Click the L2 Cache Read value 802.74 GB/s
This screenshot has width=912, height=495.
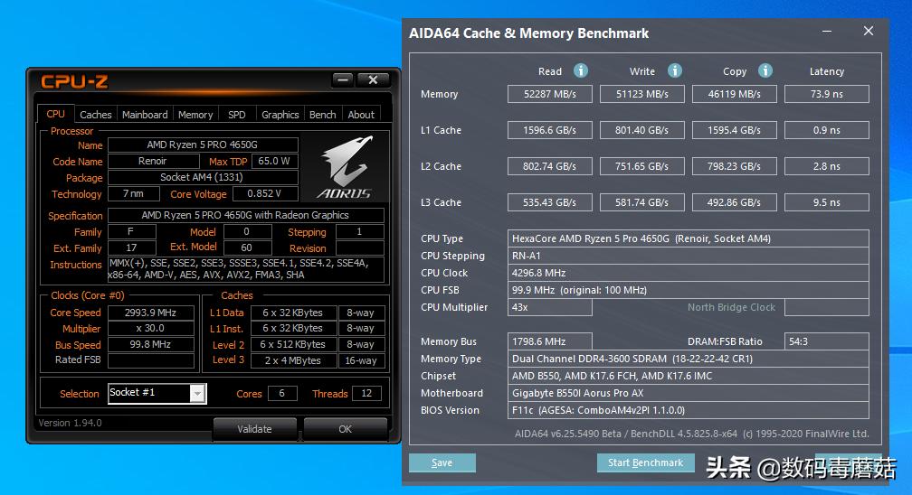[550, 166]
